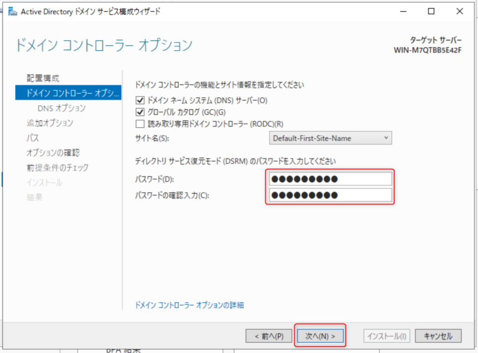This screenshot has height=353, width=478.
Task: Open the site name dropdown
Action: (330, 138)
